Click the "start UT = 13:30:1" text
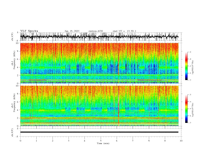This screenshot has height=158, width=204. click(x=124, y=31)
